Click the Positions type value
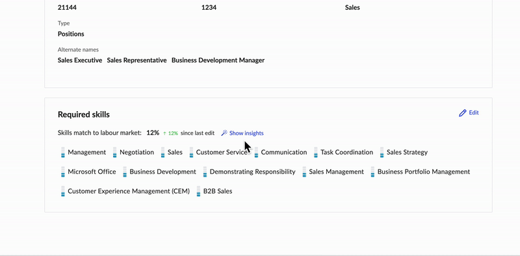520x256 pixels. (x=71, y=34)
